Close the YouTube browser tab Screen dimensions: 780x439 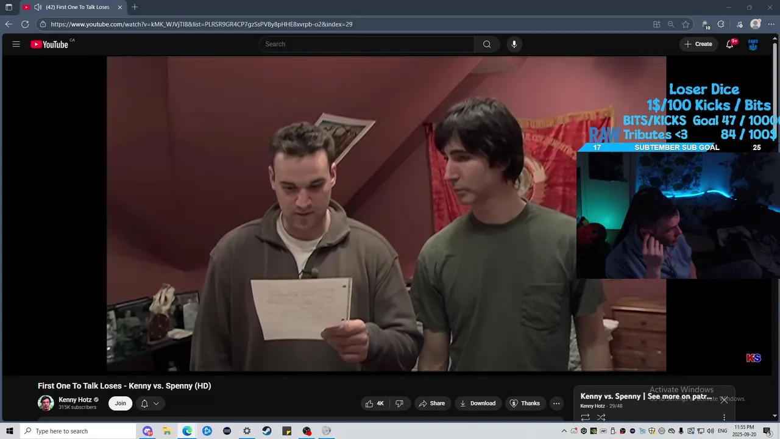[120, 7]
